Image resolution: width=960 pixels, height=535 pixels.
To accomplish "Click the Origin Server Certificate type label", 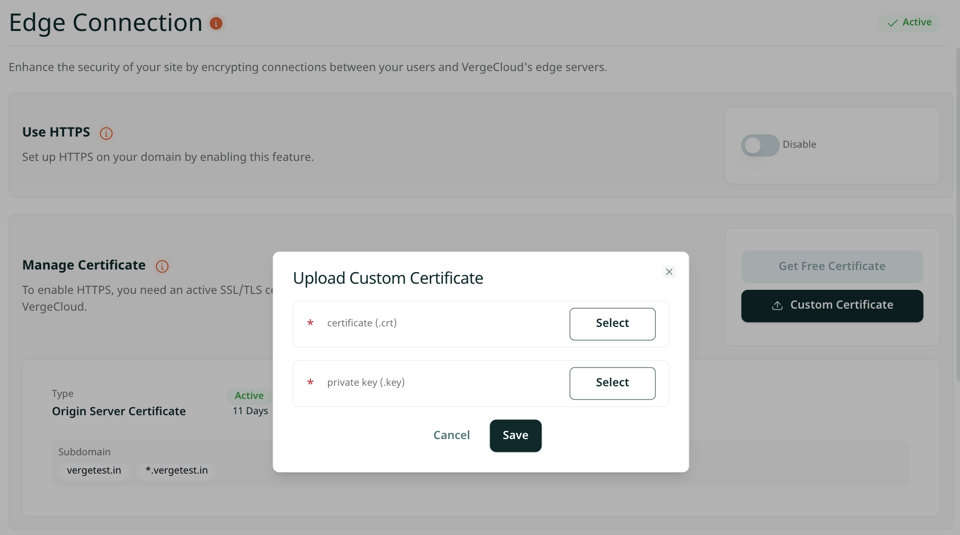I will tap(118, 411).
